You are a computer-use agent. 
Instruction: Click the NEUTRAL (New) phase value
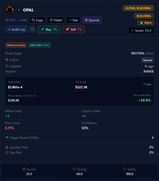click(x=142, y=53)
